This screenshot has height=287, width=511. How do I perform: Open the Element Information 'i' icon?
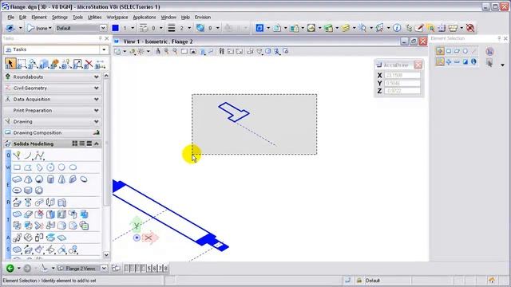click(x=397, y=28)
